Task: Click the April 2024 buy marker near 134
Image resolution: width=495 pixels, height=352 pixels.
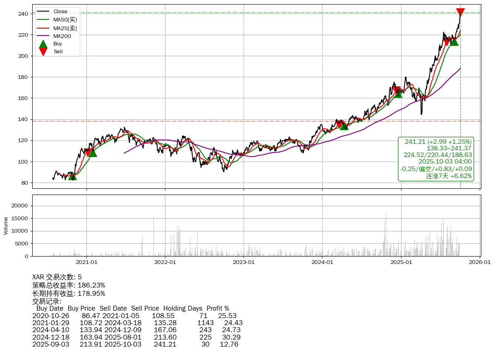Action: 344,126
